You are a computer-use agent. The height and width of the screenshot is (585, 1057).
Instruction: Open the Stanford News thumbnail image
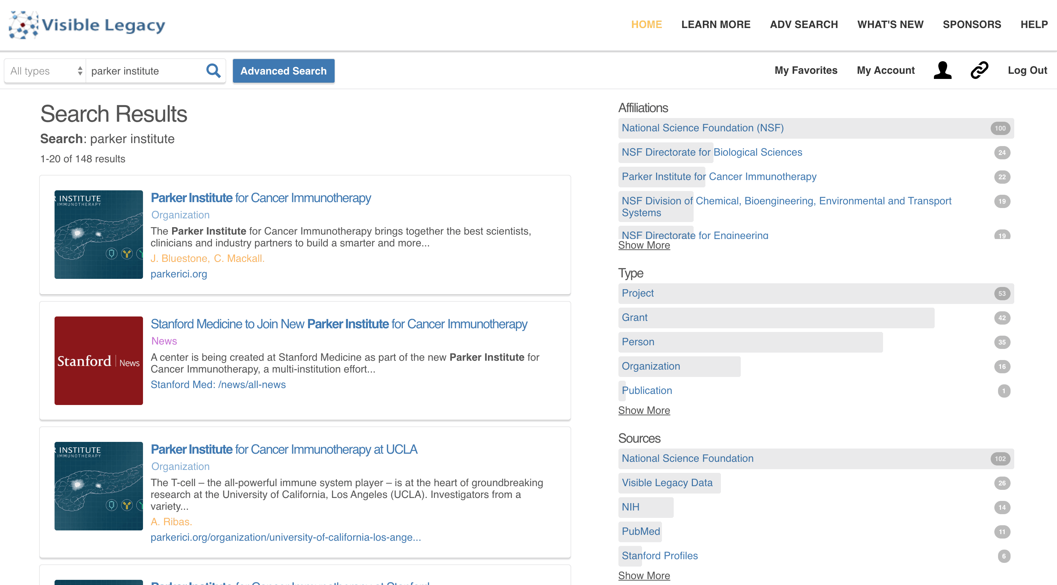point(98,360)
